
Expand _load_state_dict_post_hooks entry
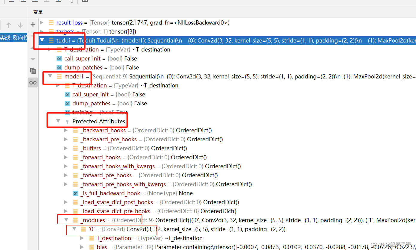click(66, 202)
